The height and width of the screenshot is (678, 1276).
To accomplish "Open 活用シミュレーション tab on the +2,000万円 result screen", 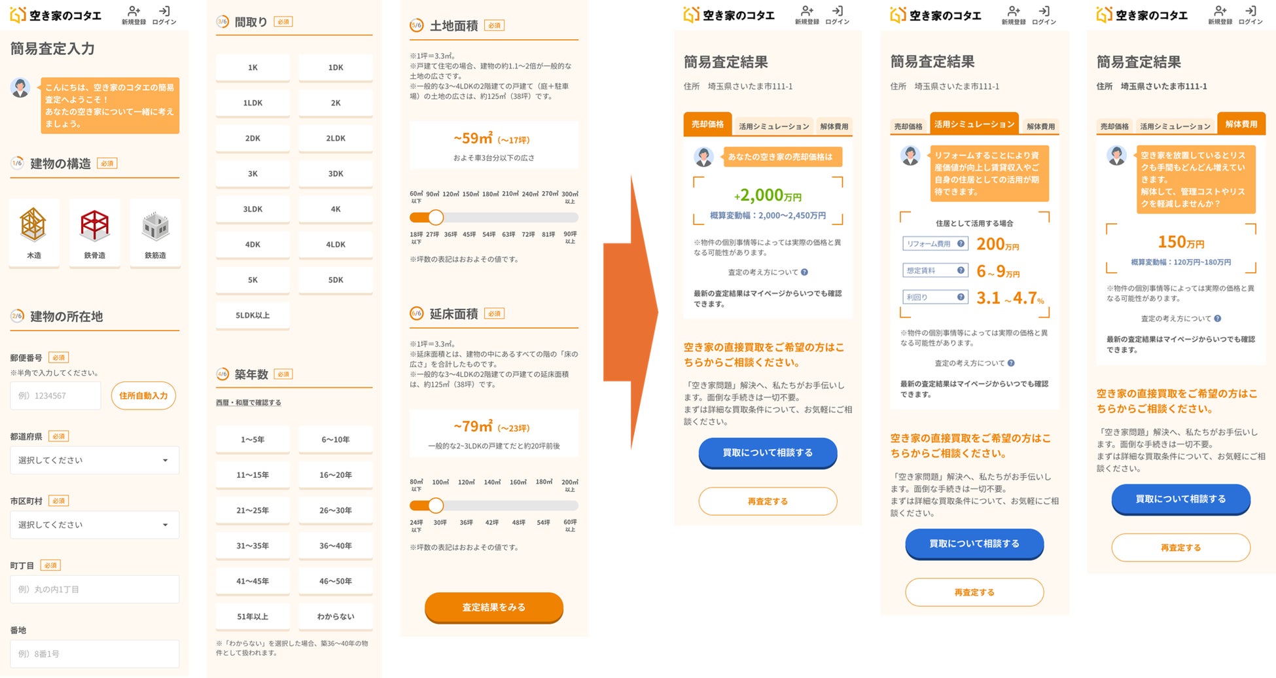I will pyautogui.click(x=774, y=126).
